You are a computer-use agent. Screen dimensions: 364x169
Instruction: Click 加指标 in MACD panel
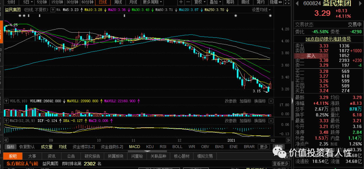tap(245, 121)
